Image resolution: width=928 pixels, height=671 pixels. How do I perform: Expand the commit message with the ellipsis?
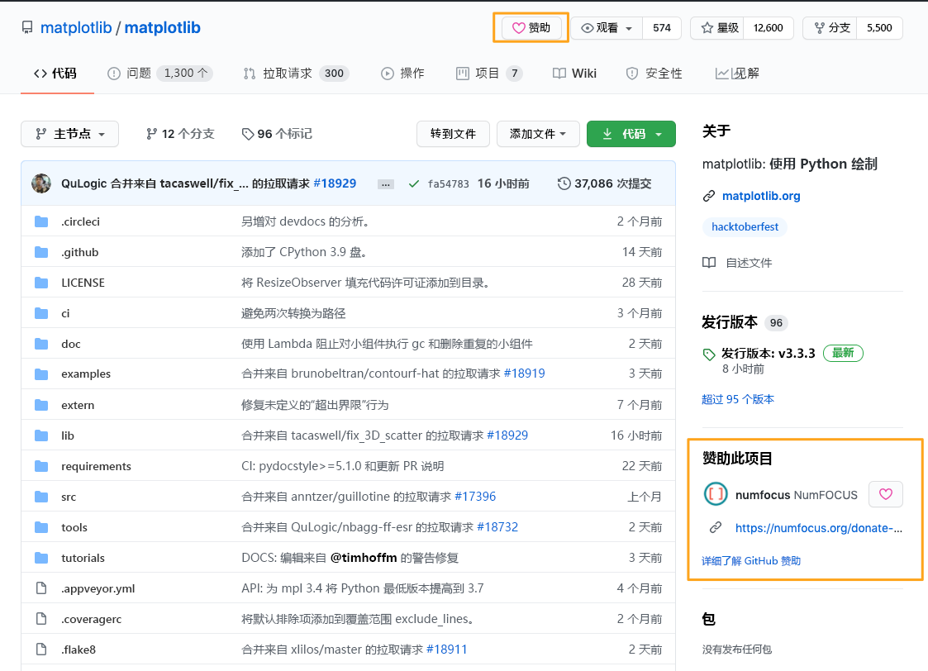385,183
